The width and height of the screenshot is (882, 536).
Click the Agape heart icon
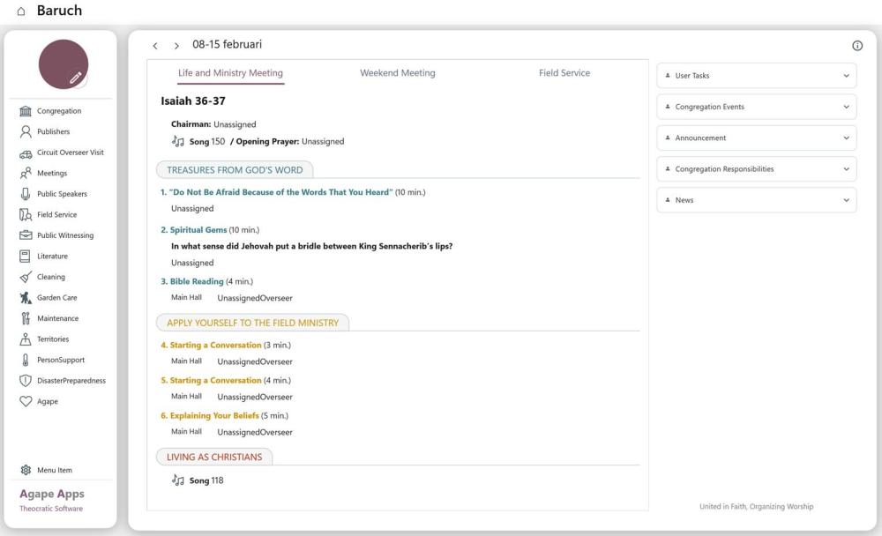(x=25, y=402)
